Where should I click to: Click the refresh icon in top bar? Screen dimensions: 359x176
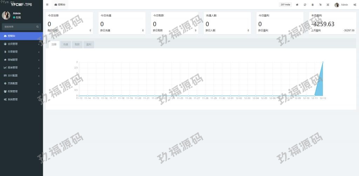(305, 5)
